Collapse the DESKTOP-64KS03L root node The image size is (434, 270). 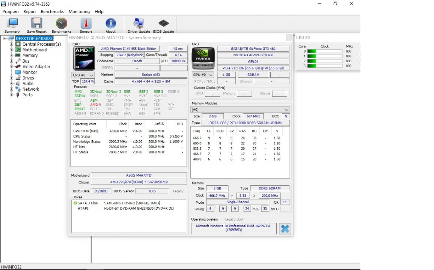point(5,39)
